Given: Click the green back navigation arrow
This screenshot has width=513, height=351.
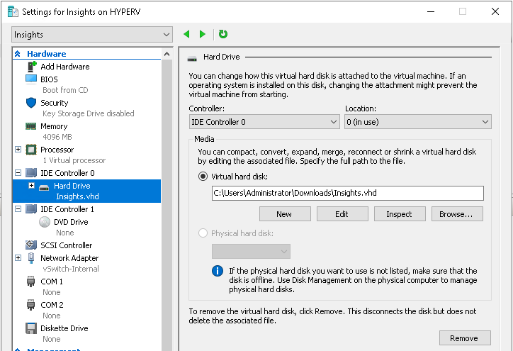Looking at the screenshot, I should pyautogui.click(x=187, y=34).
